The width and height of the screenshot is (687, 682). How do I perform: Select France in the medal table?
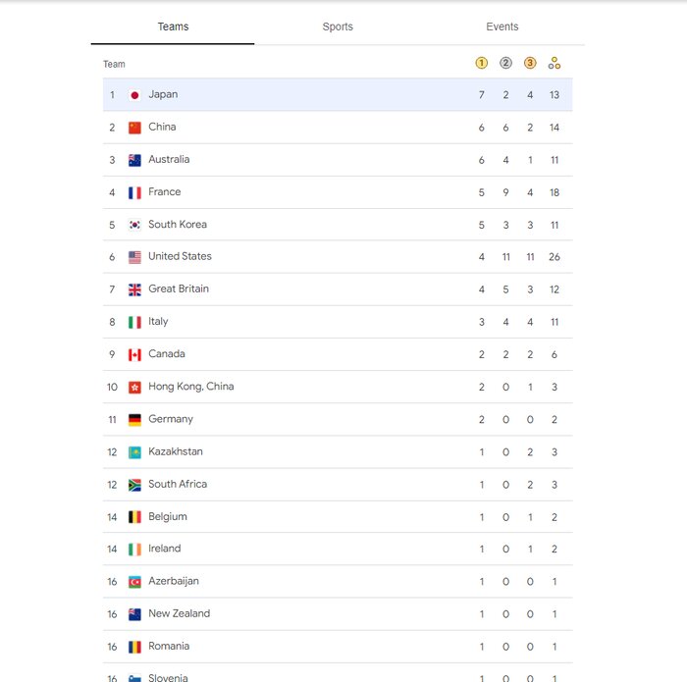pyautogui.click(x=165, y=192)
